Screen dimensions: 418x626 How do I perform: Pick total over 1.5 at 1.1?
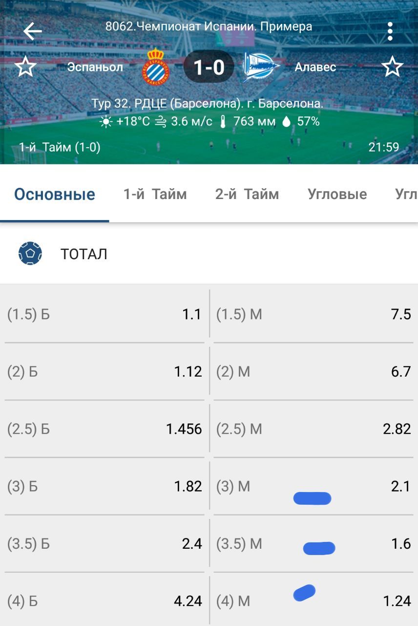pos(104,314)
